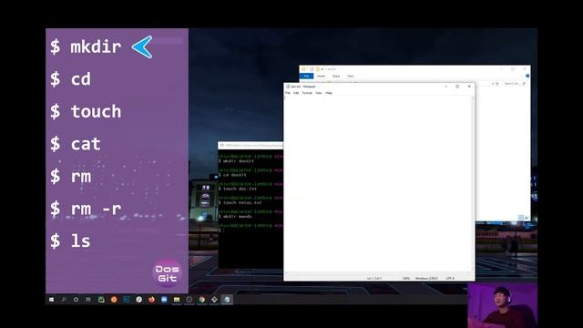Image resolution: width=583 pixels, height=328 pixels.
Task: Click the Notepad title bar icon
Action: tap(288, 87)
